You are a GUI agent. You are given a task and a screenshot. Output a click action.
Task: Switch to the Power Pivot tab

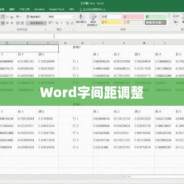57,9
